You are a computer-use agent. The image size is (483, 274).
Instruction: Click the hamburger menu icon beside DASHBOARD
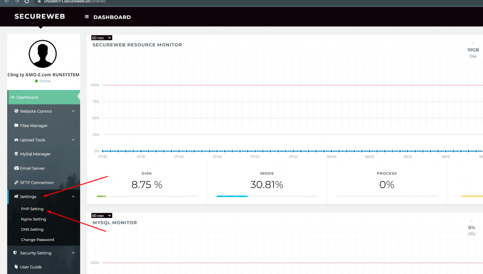pyautogui.click(x=87, y=16)
